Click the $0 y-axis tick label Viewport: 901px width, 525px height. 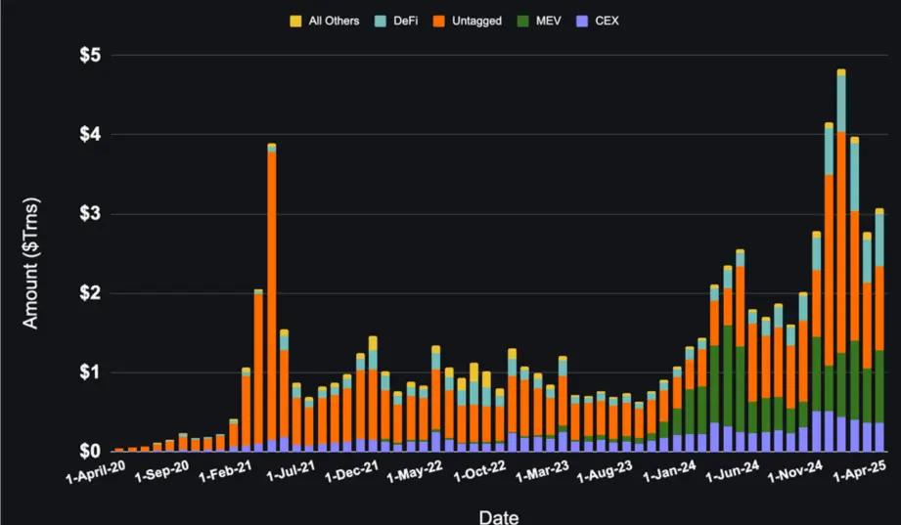point(90,452)
